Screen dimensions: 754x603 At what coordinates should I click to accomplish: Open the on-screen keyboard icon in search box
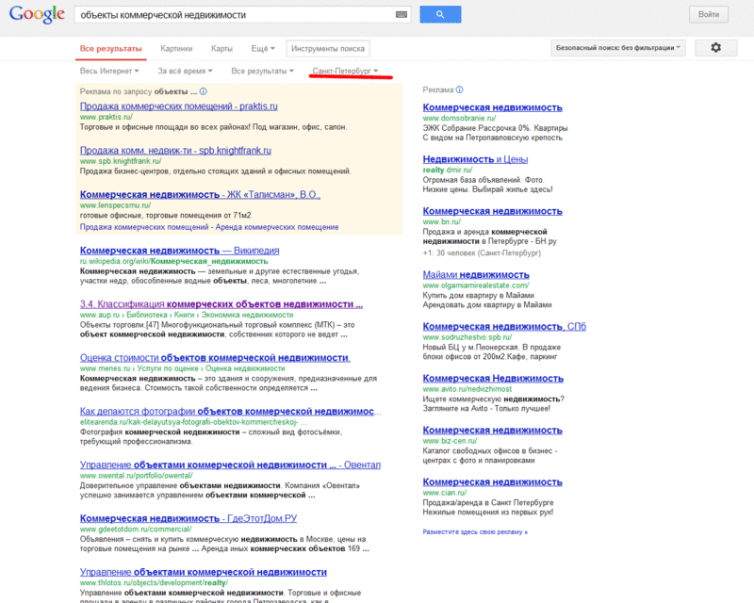[402, 15]
